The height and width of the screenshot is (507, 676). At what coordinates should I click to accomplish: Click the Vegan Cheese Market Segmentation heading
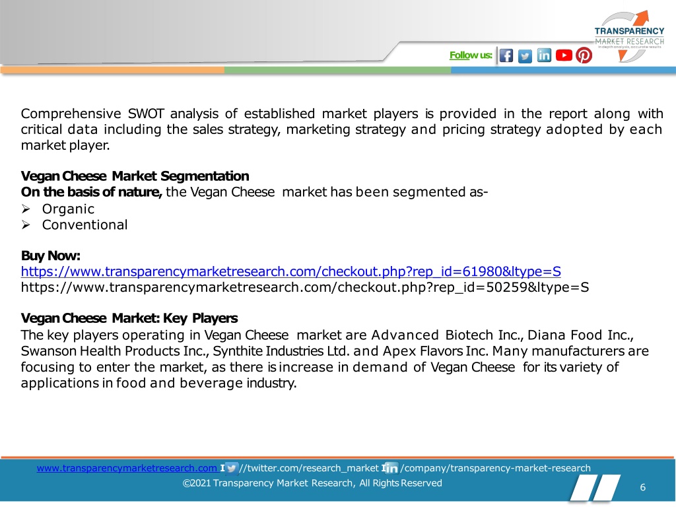[135, 176]
